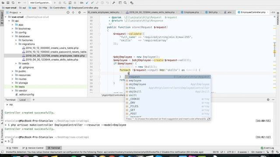280x157 pixels.
Task: Click the Git: master branch widget
Action: pyautogui.click(x=258, y=152)
